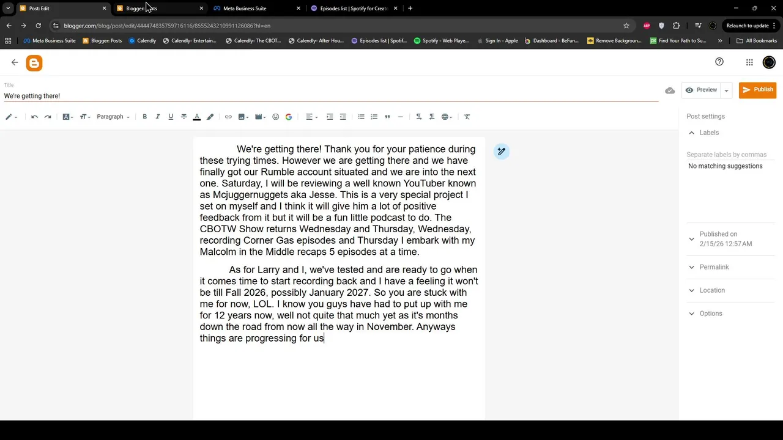Toggle strikethrough formatting
783x440 pixels.
(184, 117)
